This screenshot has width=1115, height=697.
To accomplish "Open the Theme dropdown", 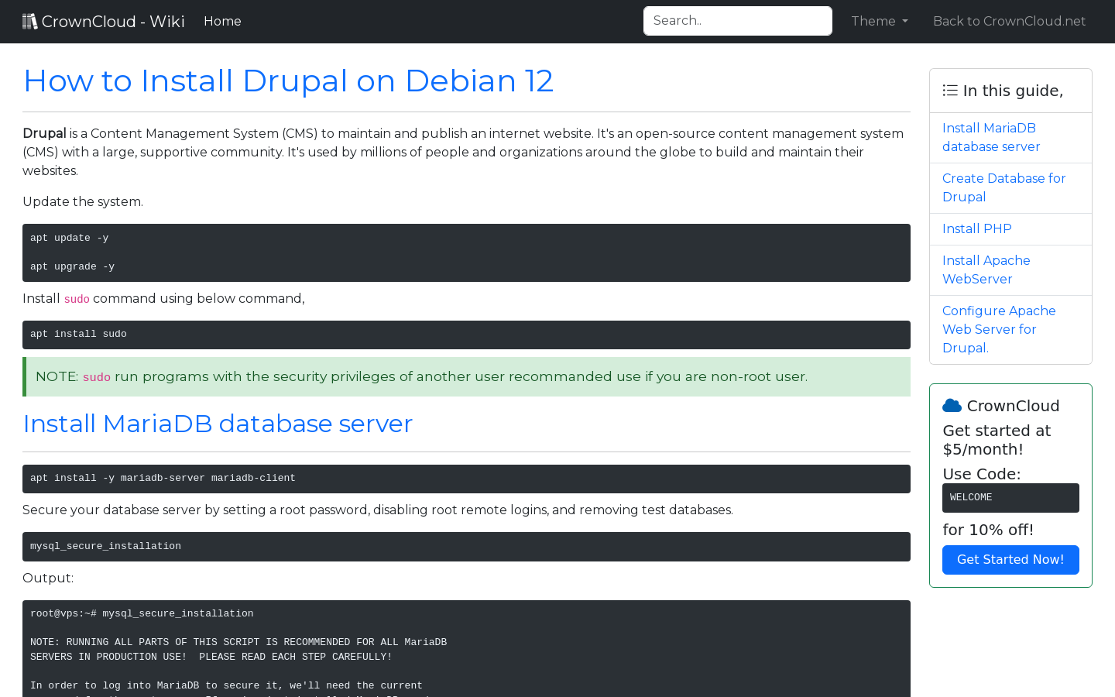I will coord(880,21).
